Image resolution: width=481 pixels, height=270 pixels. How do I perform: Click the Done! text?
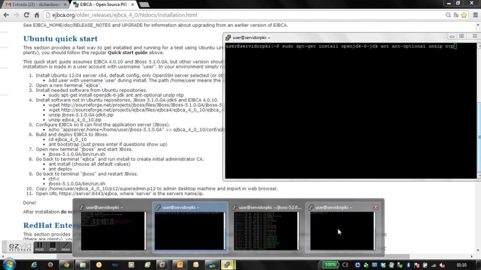[30, 202]
